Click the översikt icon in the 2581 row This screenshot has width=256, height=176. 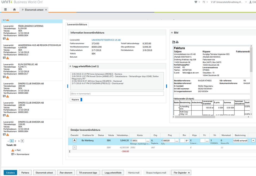click(74, 147)
